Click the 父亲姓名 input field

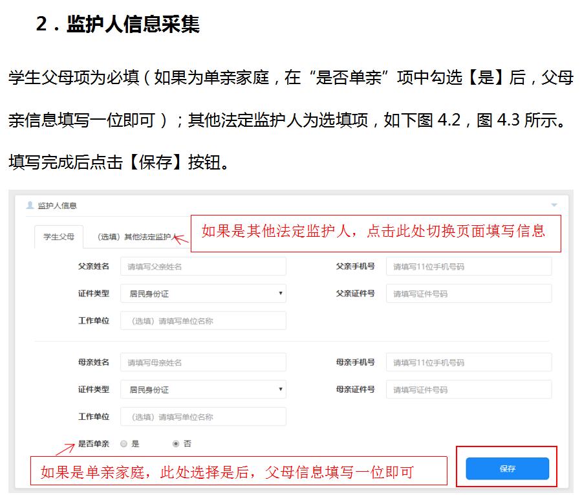pyautogui.click(x=203, y=266)
